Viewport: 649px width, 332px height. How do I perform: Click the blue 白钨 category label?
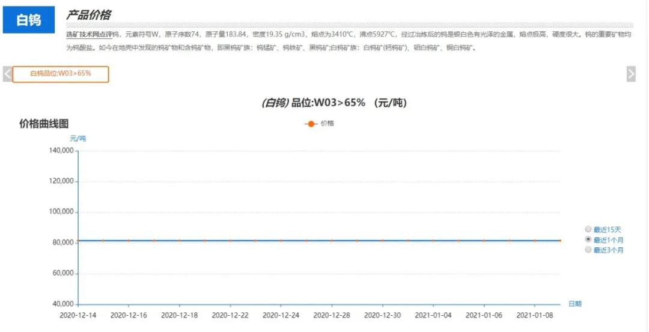tap(28, 20)
